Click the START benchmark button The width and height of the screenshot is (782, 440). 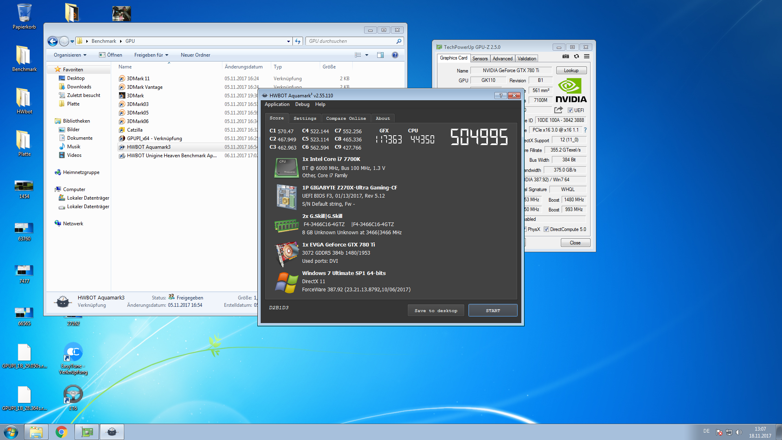(x=493, y=310)
